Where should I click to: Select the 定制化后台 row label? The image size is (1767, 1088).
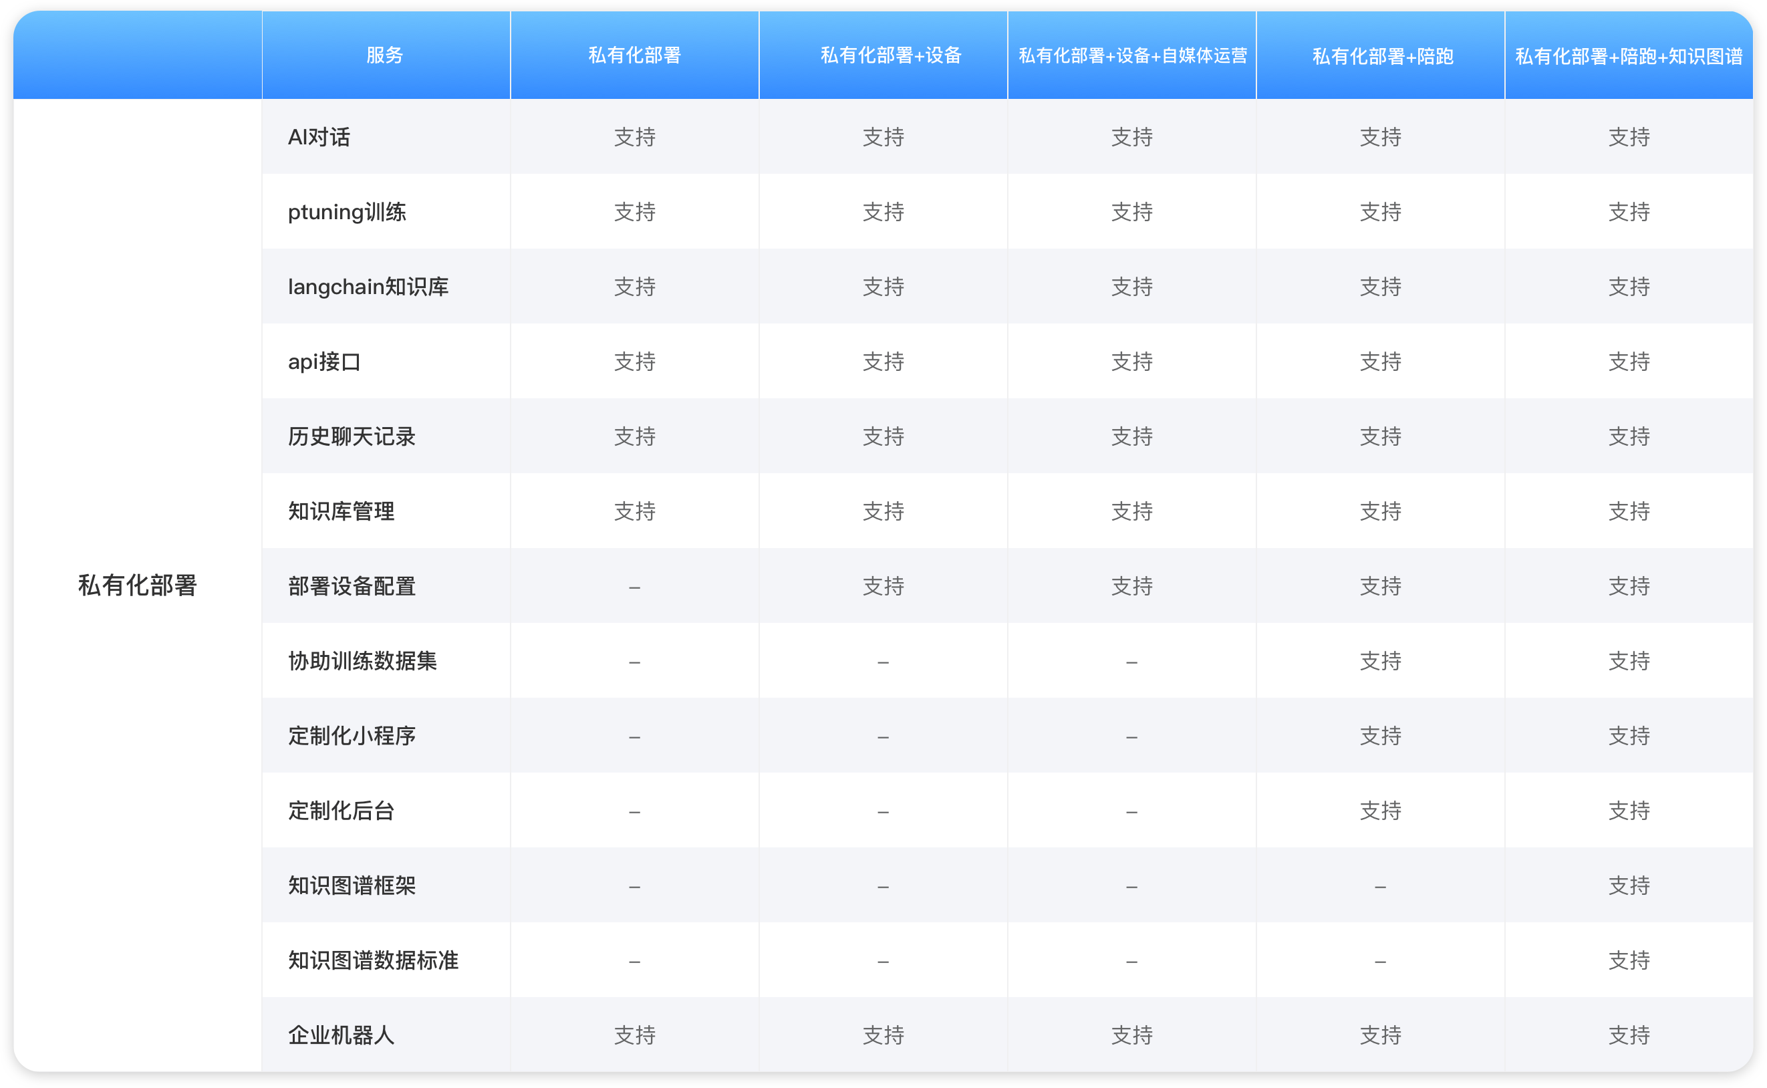(x=341, y=810)
